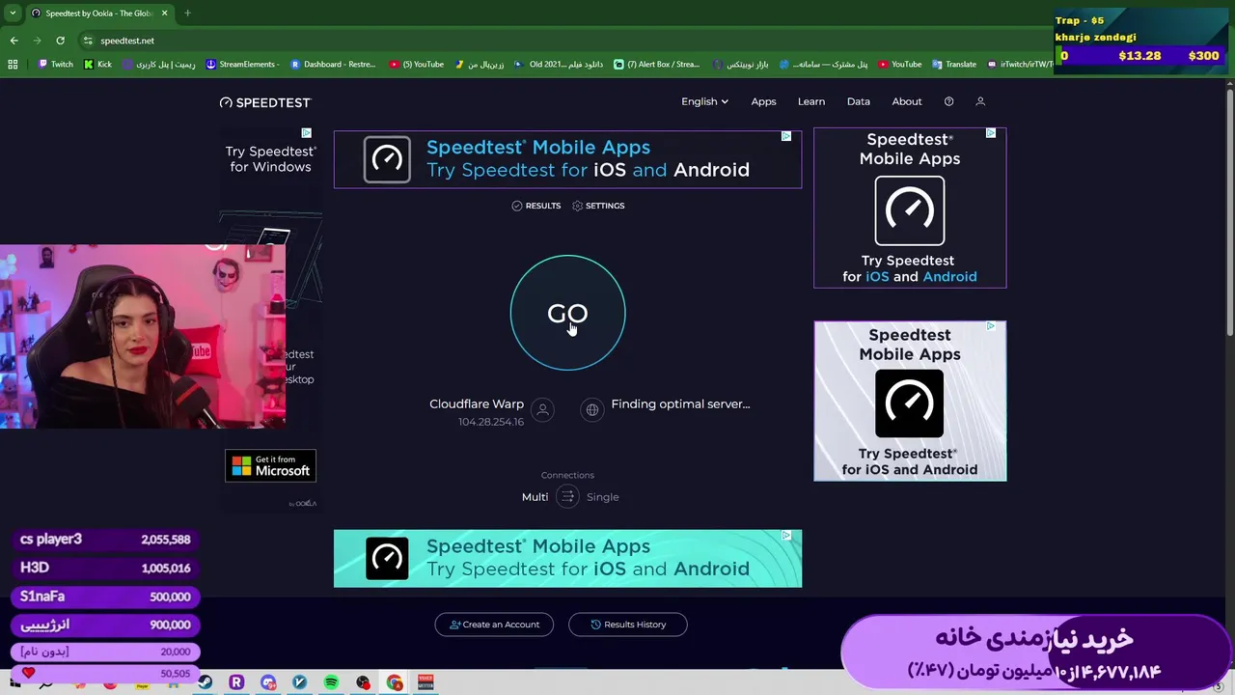1235x695 pixels.
Task: Open the Old 2021 bookmark
Action: 558,65
